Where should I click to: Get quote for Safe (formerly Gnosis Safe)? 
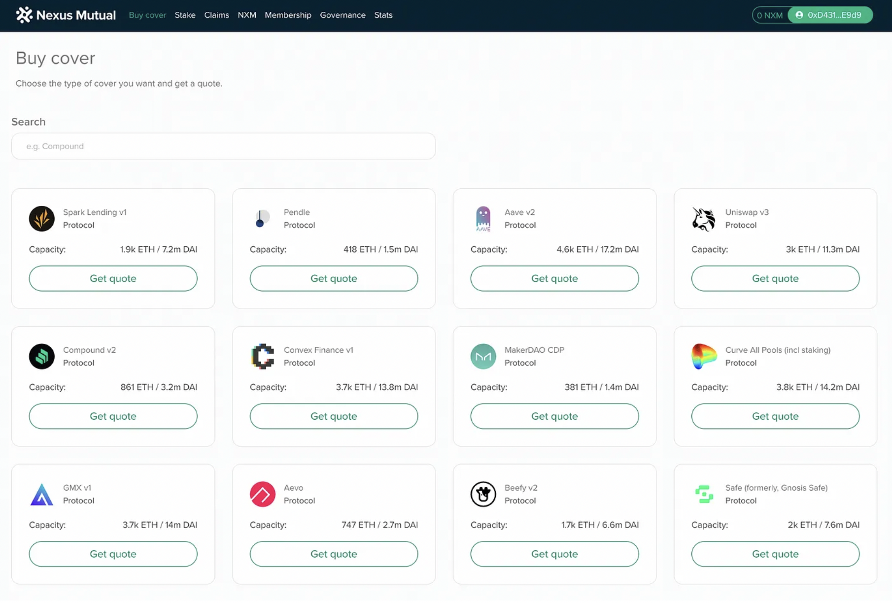tap(775, 554)
